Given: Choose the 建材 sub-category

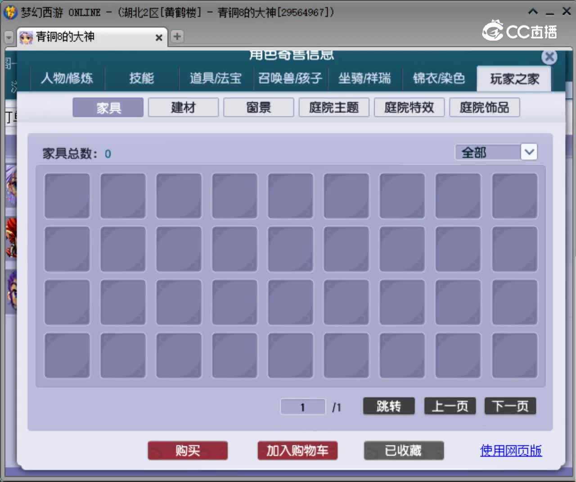Looking at the screenshot, I should pyautogui.click(x=183, y=108).
